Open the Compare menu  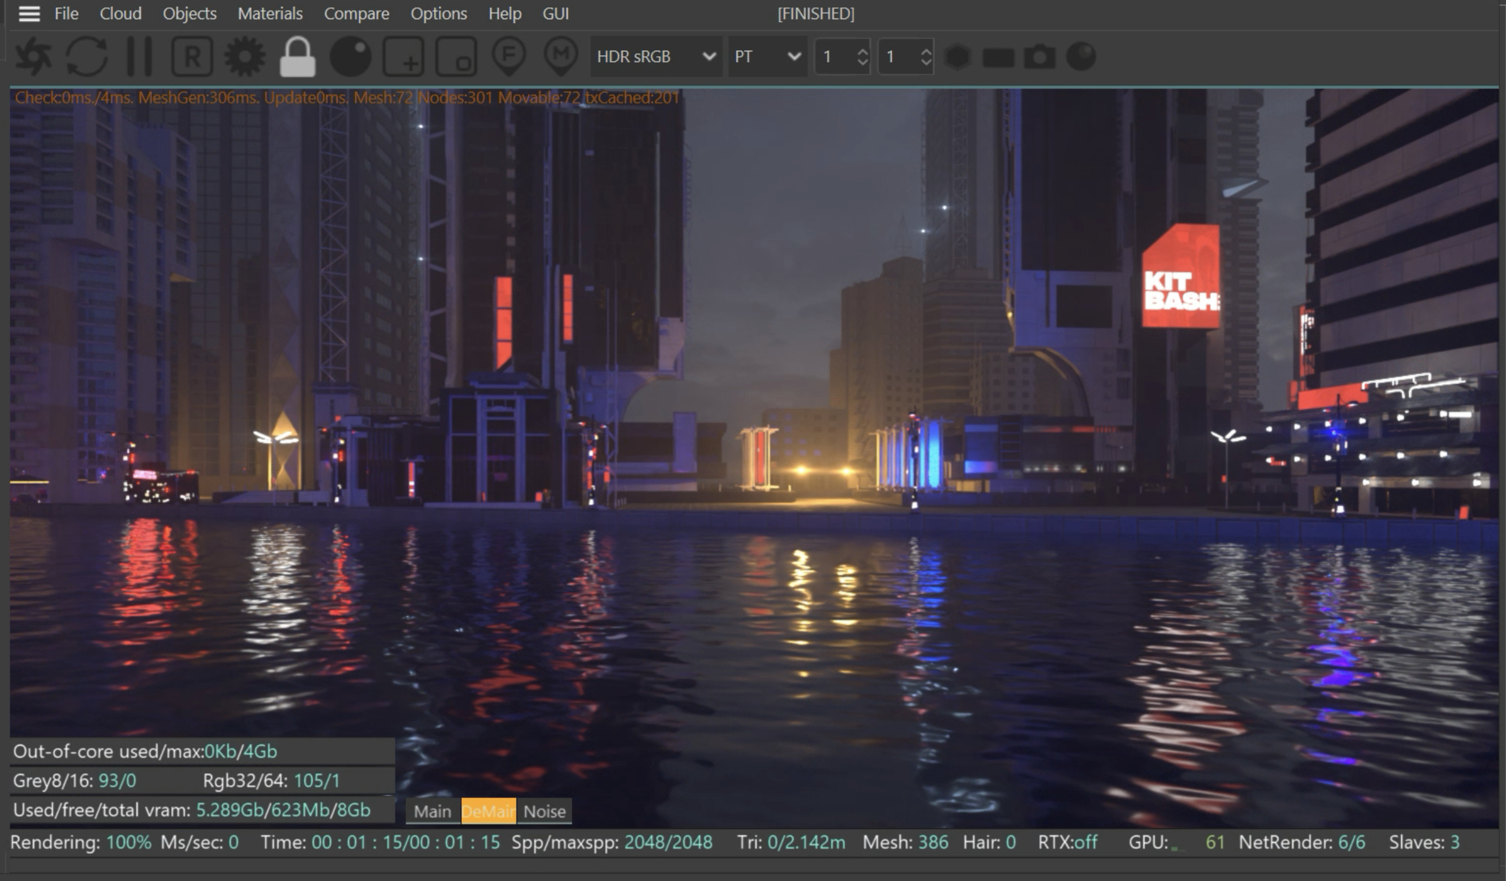(x=357, y=14)
